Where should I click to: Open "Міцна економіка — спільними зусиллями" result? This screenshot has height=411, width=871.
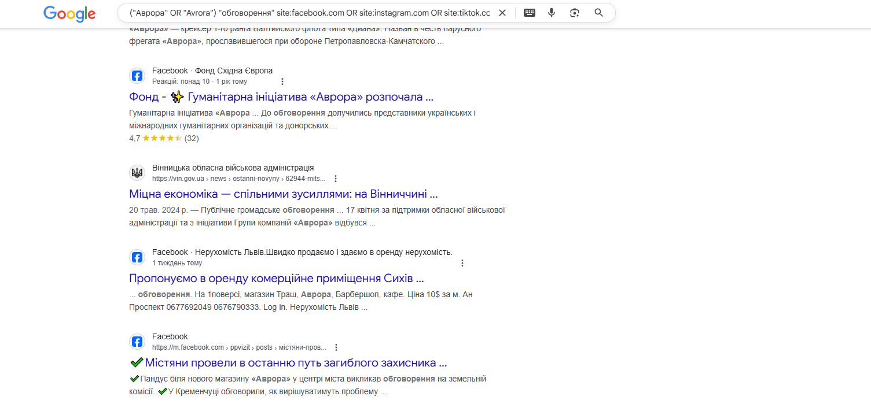click(283, 194)
